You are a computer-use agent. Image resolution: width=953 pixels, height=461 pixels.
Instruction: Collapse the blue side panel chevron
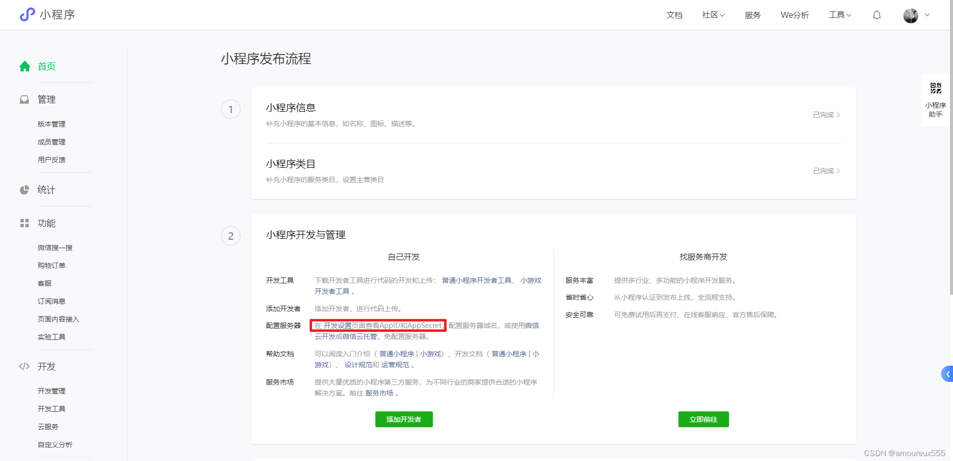tap(947, 375)
